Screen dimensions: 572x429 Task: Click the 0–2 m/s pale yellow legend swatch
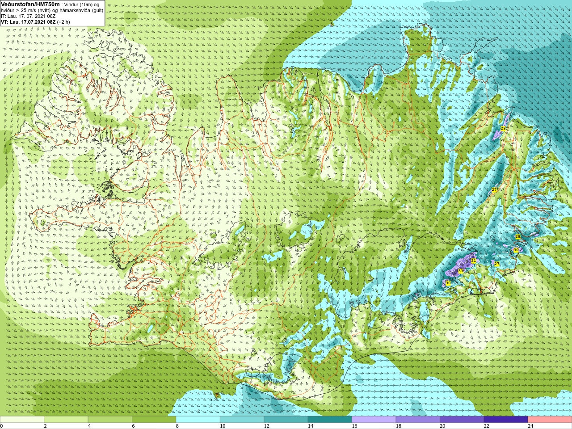point(22,420)
